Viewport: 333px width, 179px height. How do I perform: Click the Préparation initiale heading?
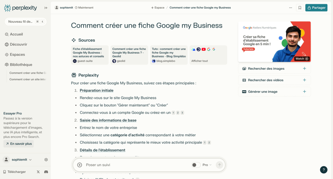pyautogui.click(x=97, y=90)
